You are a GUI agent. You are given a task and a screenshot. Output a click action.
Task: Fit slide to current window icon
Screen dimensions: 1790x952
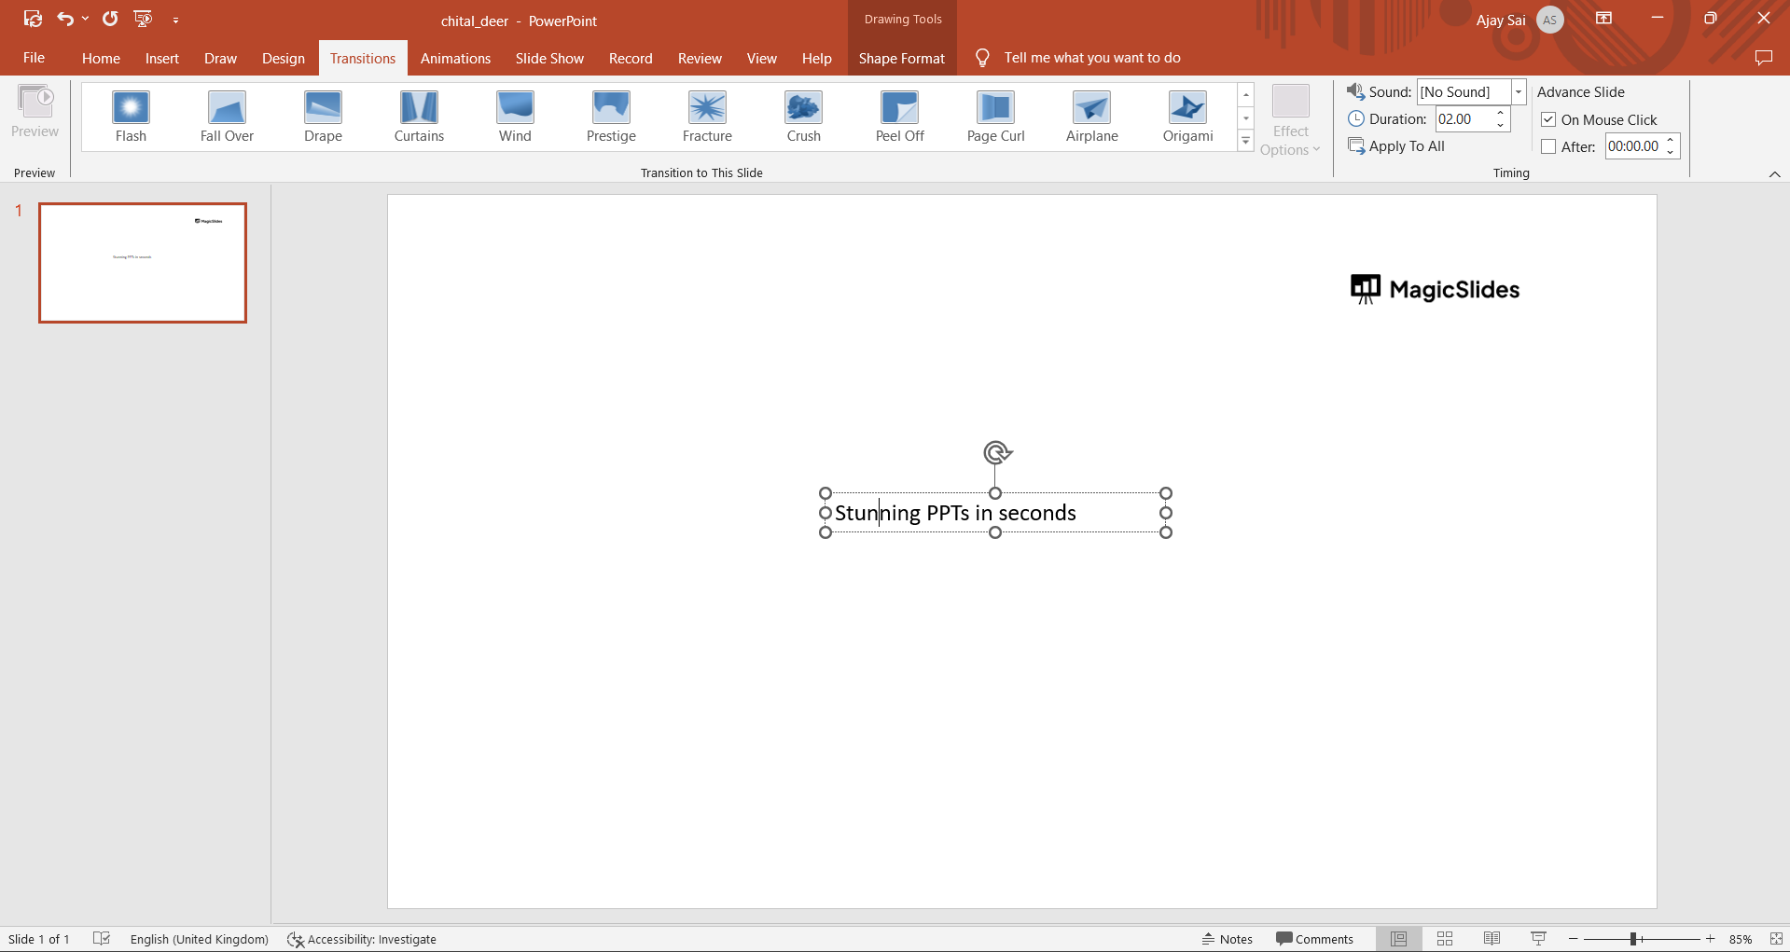click(x=1776, y=939)
